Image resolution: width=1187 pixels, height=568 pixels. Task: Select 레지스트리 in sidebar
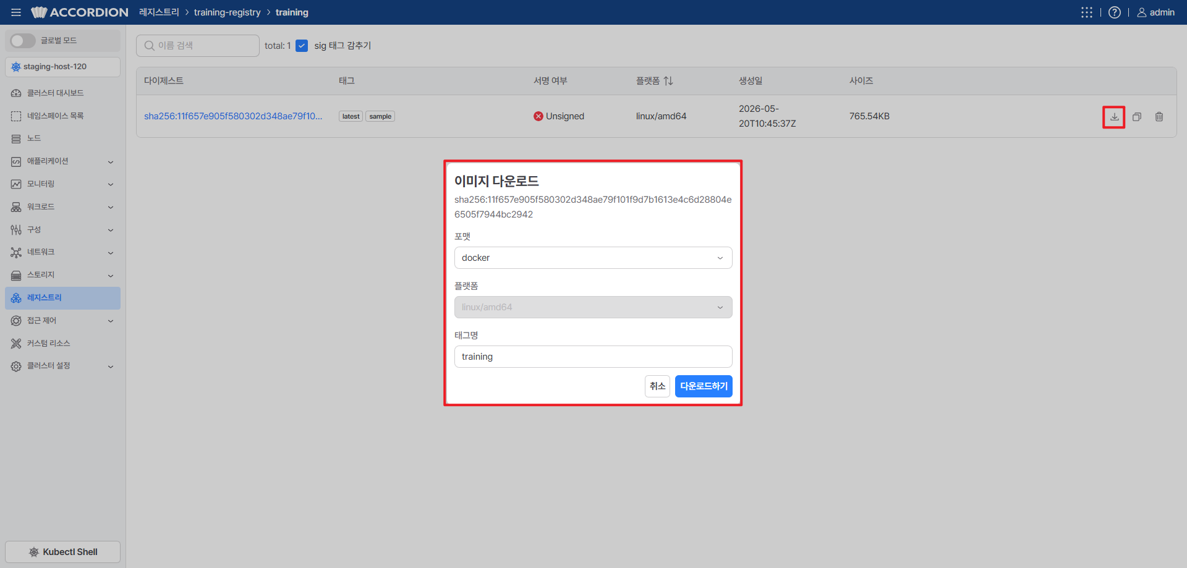62,298
